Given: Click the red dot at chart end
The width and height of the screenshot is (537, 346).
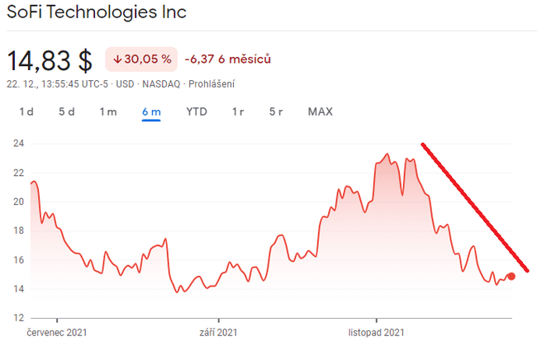Looking at the screenshot, I should 511,277.
